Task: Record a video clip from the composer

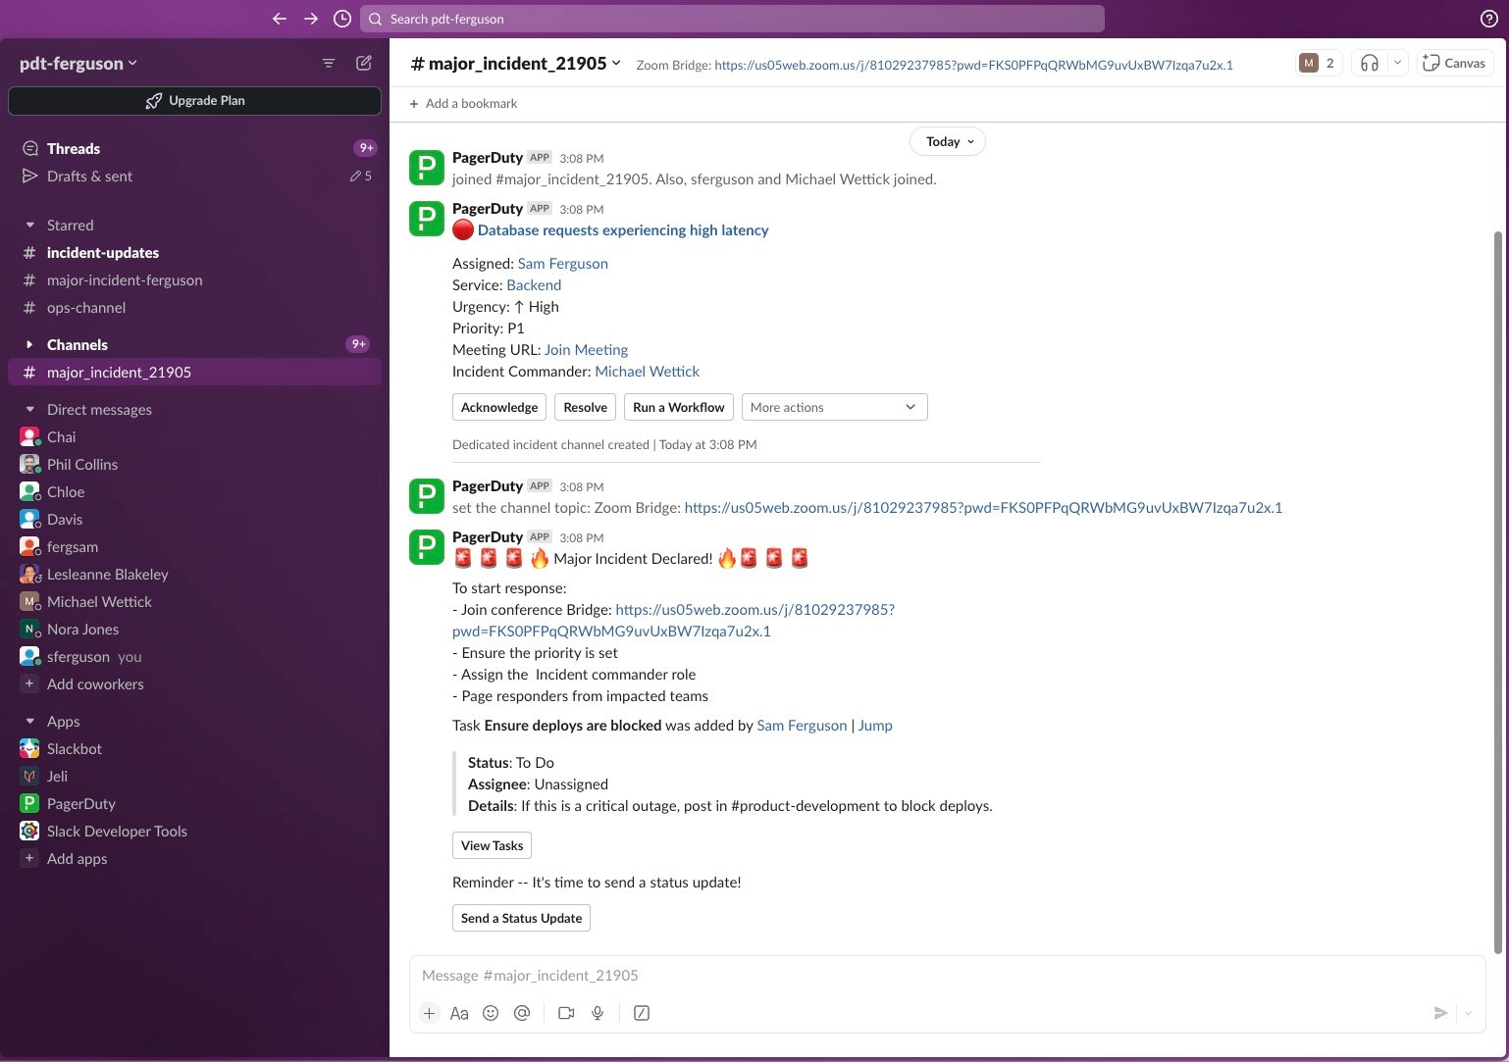Action: (x=566, y=1012)
